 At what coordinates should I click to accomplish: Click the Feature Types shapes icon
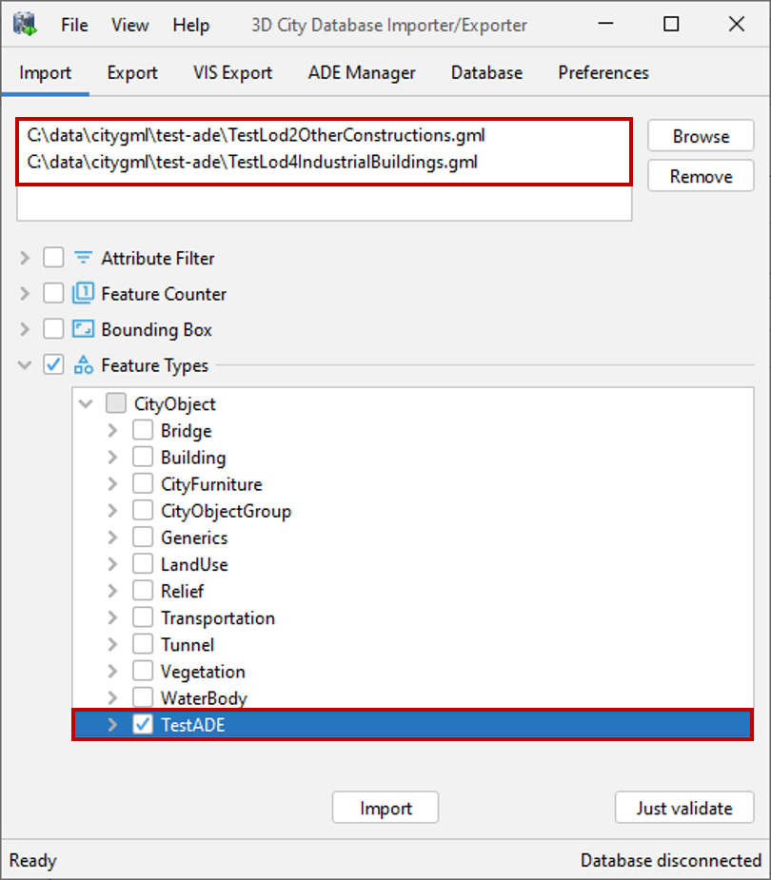[x=83, y=364]
